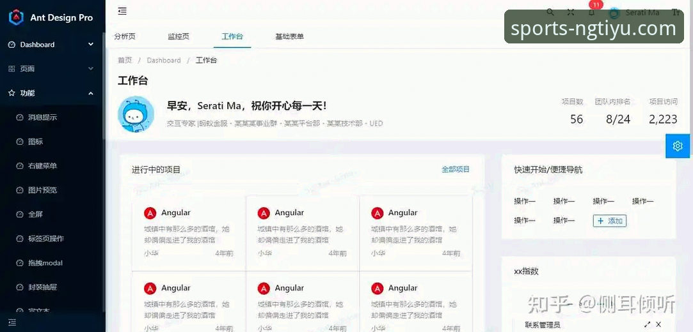Click 首页 in the breadcrumb

125,61
